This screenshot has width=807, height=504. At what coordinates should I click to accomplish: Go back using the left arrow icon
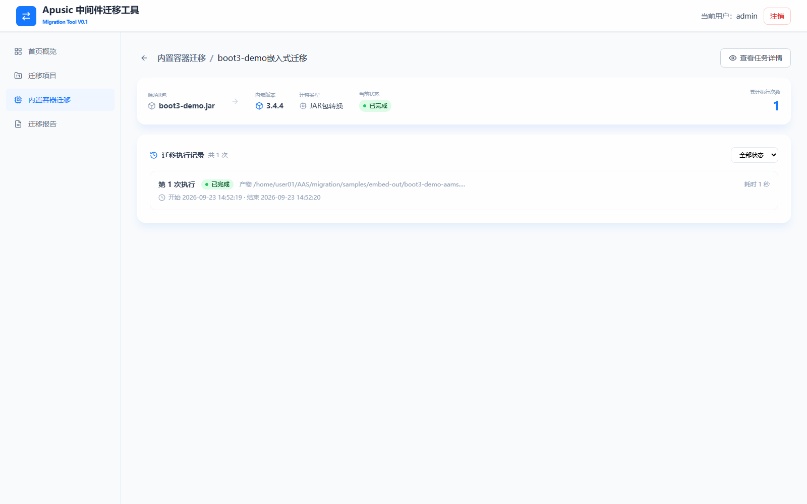144,58
